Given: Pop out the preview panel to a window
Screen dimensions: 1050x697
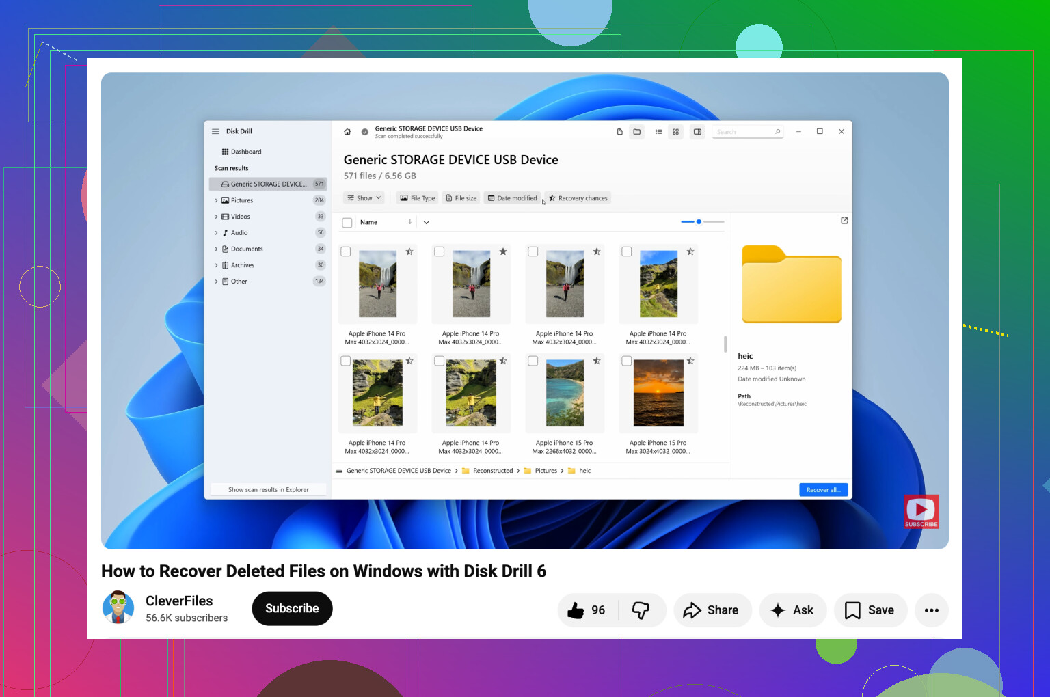Looking at the screenshot, I should 844,221.
